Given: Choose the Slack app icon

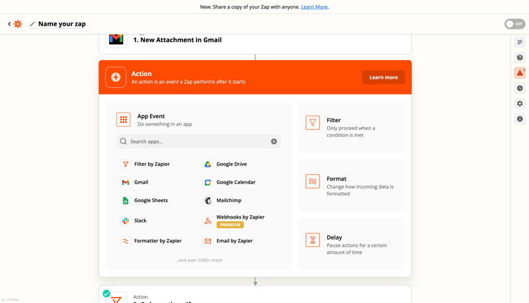Looking at the screenshot, I should 126,220.
